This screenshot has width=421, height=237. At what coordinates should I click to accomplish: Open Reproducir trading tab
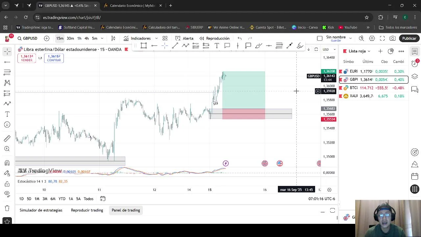(x=87, y=210)
